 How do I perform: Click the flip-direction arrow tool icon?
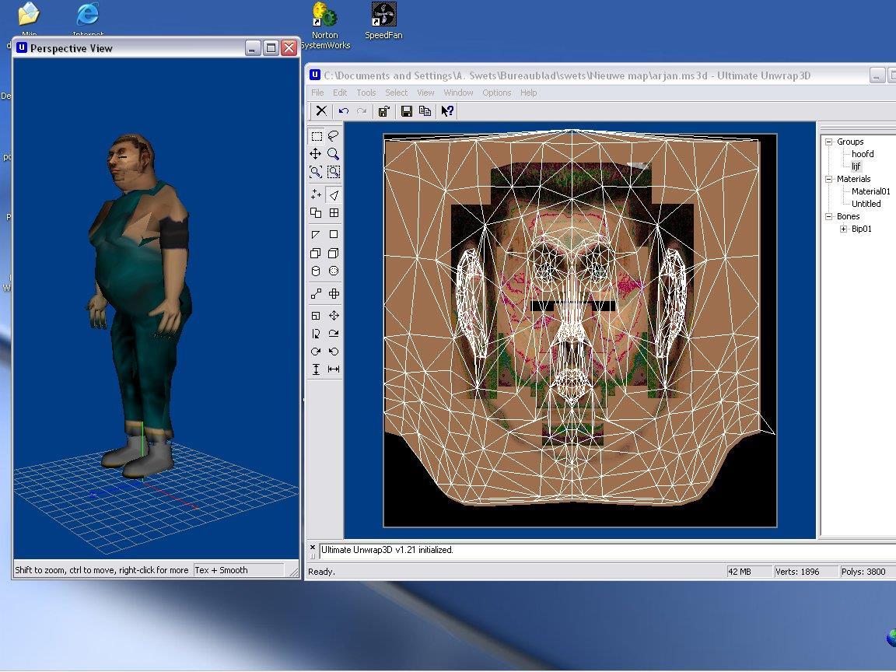(x=316, y=334)
